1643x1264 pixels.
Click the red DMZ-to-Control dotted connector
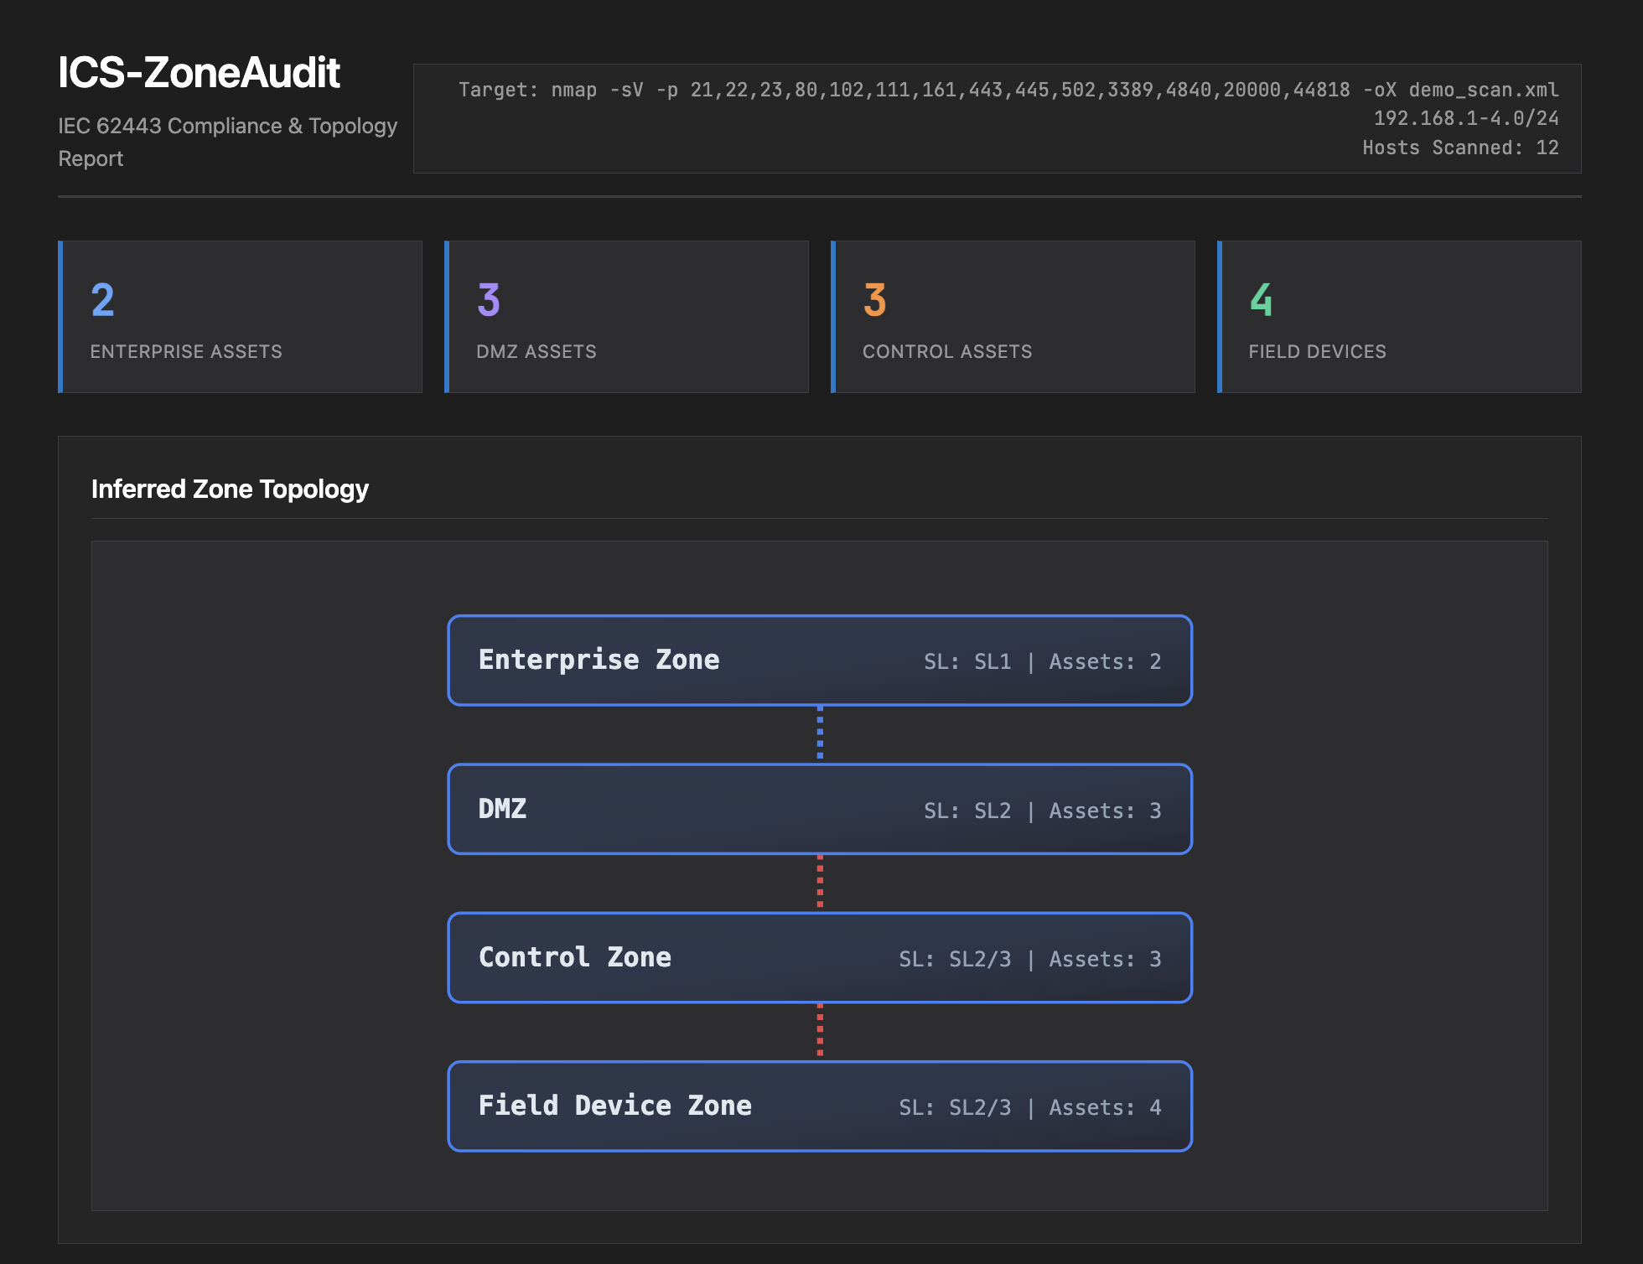click(x=820, y=883)
